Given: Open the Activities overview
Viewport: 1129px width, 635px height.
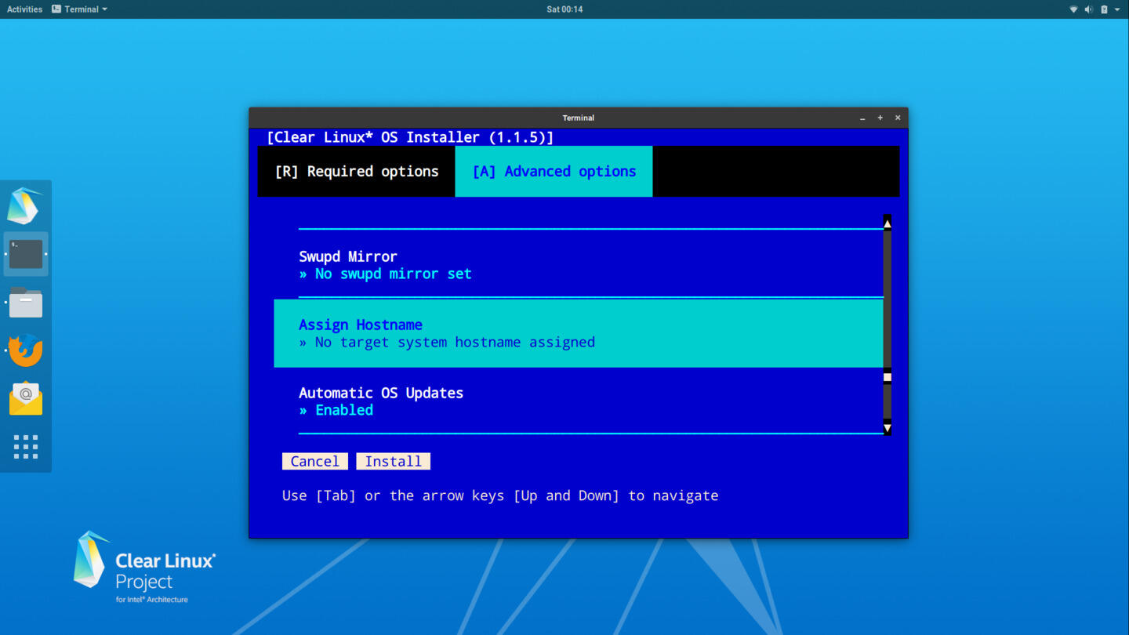Looking at the screenshot, I should click(x=24, y=9).
